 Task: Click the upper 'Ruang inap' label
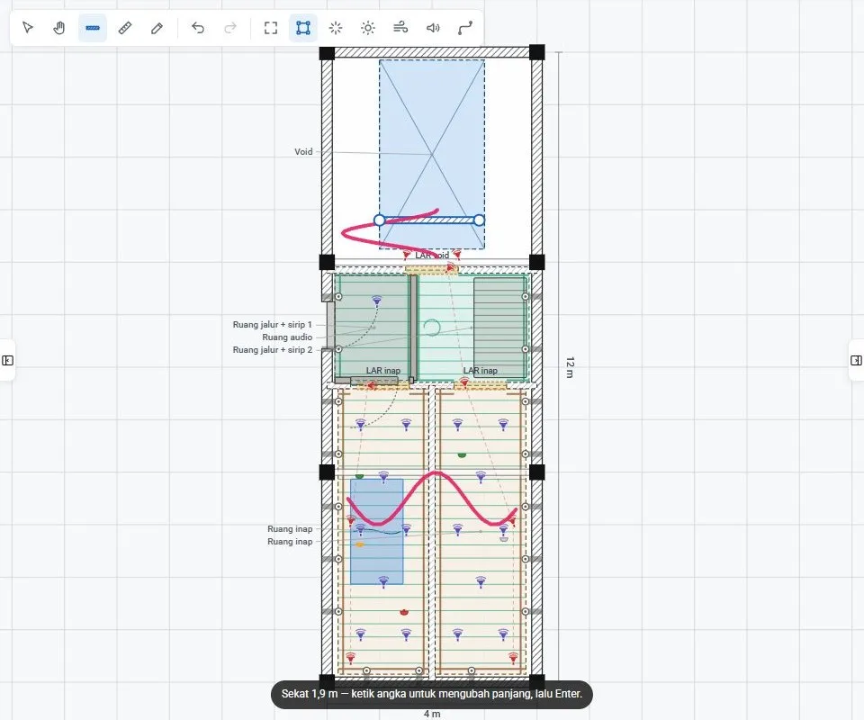[x=290, y=529]
